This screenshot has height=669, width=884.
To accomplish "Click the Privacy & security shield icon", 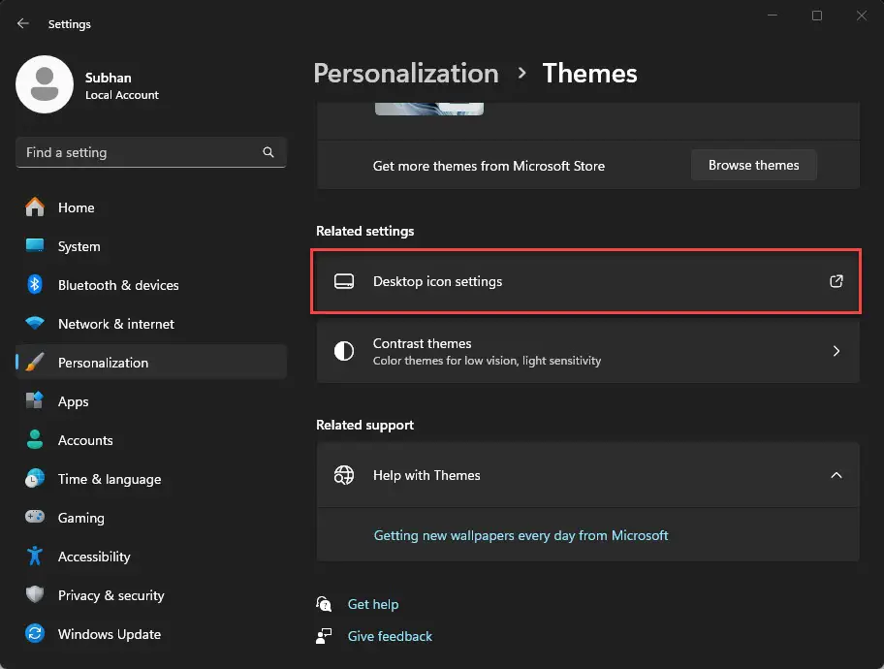I will pyautogui.click(x=35, y=595).
